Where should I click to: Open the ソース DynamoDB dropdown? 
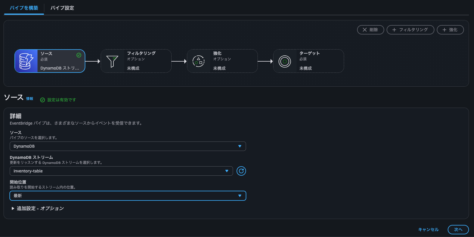click(128, 146)
